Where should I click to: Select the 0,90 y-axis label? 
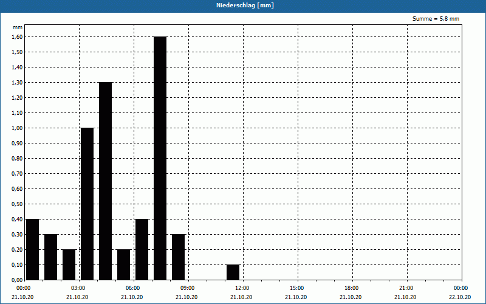point(17,143)
